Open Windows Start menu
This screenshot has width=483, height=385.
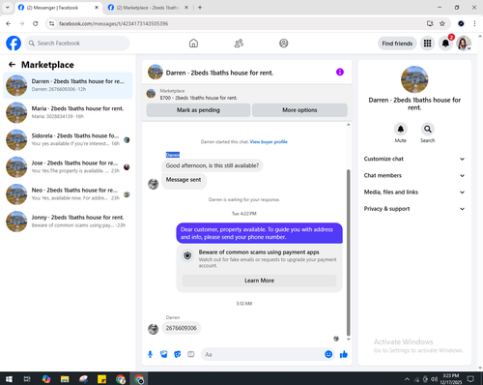(9, 379)
